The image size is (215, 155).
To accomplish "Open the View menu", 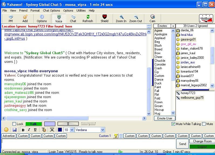I will (x=13, y=11).
